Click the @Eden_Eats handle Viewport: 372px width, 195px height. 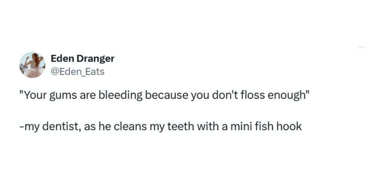pyautogui.click(x=77, y=72)
